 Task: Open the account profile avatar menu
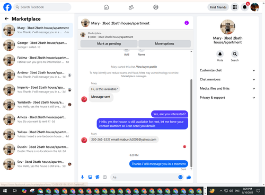(254, 7)
